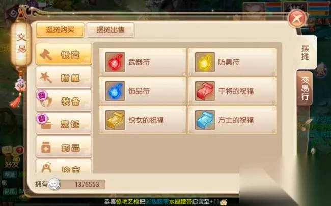
Task: Switch to the 摆摊出售 tab
Action: (111, 30)
